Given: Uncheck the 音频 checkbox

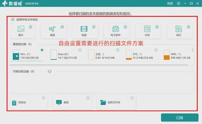Looking at the screenshot, I should pos(62,27).
